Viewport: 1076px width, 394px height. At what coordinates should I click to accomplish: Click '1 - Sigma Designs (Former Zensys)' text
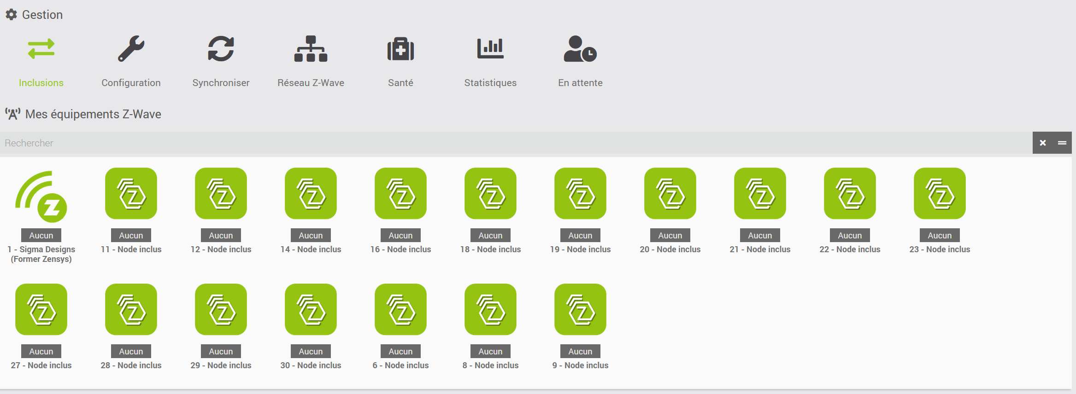41,254
